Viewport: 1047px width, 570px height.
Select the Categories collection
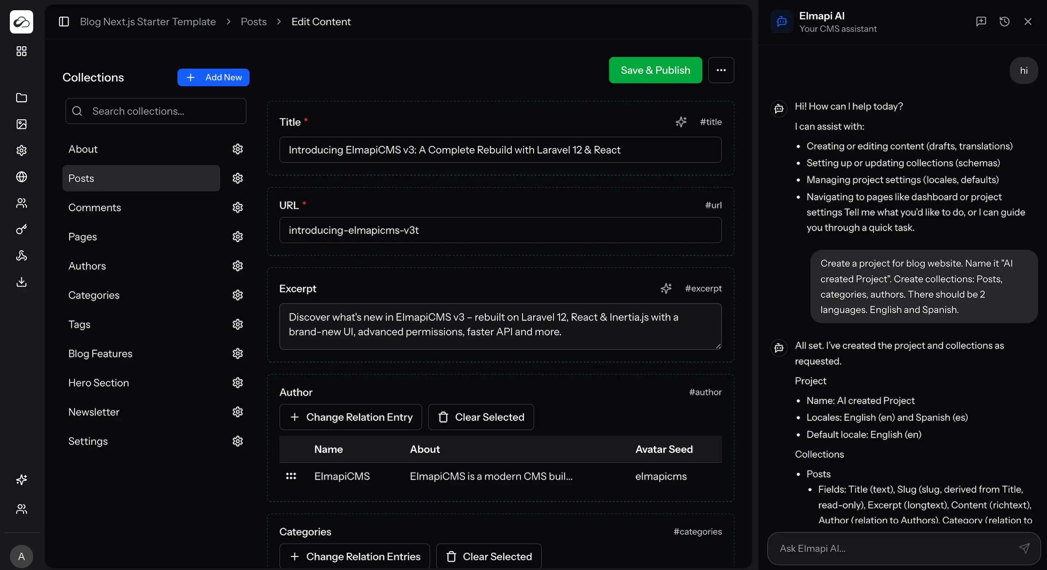coord(141,295)
